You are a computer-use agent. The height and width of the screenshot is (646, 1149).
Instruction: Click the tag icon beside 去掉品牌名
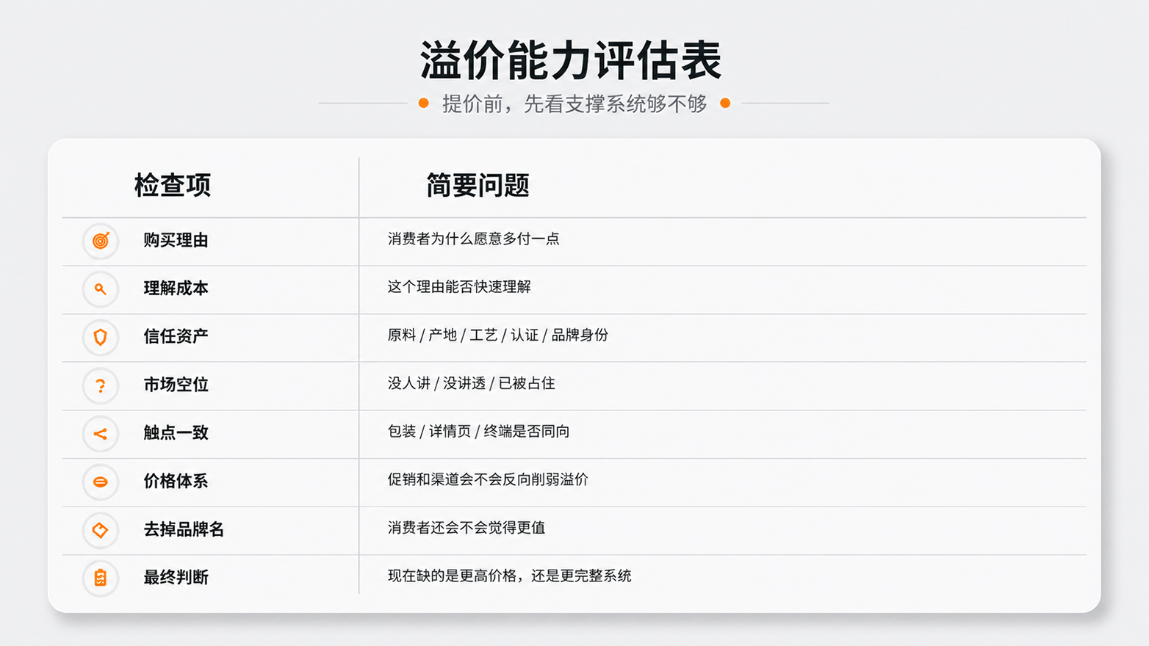click(x=101, y=530)
